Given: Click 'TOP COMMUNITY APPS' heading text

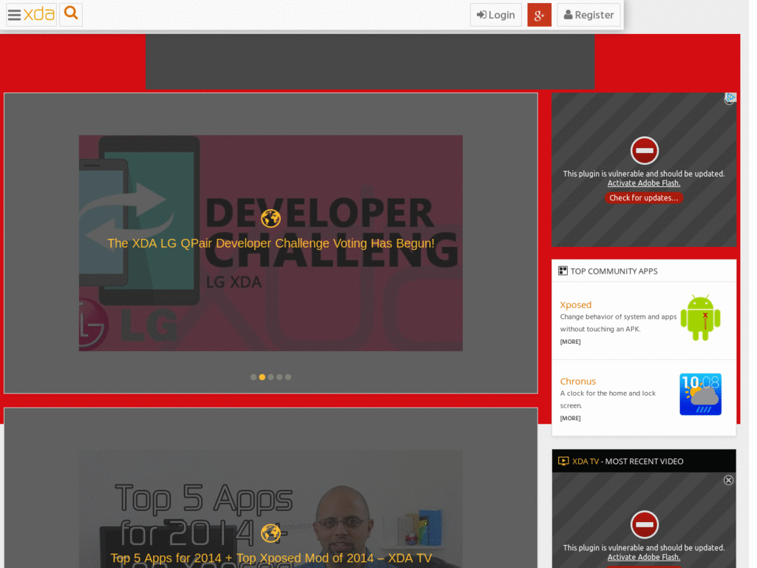Looking at the screenshot, I should pos(614,271).
